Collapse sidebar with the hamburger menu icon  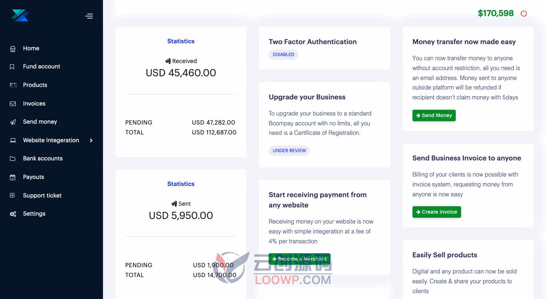point(89,16)
